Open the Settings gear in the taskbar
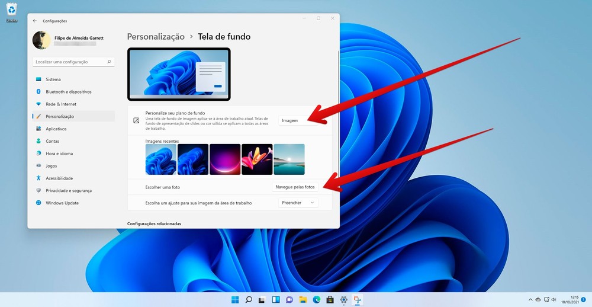Viewport: 592px width, 307px height. [343, 300]
